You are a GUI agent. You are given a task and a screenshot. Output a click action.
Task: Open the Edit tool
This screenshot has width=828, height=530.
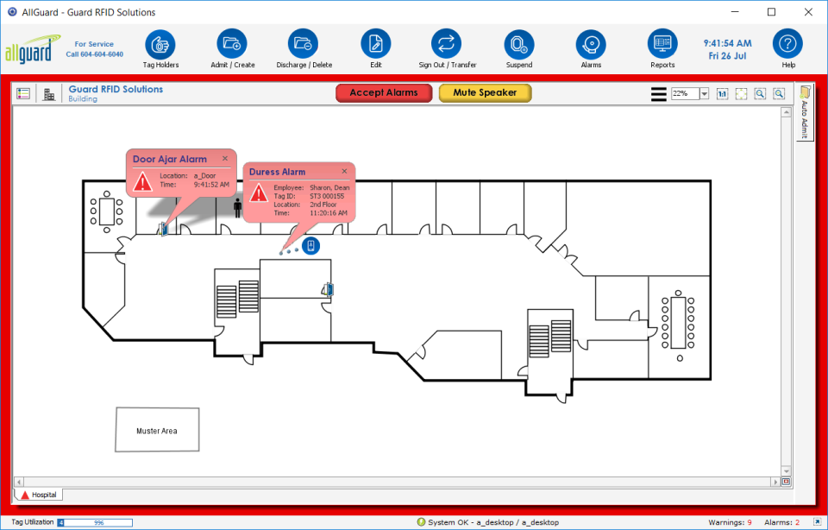[375, 44]
